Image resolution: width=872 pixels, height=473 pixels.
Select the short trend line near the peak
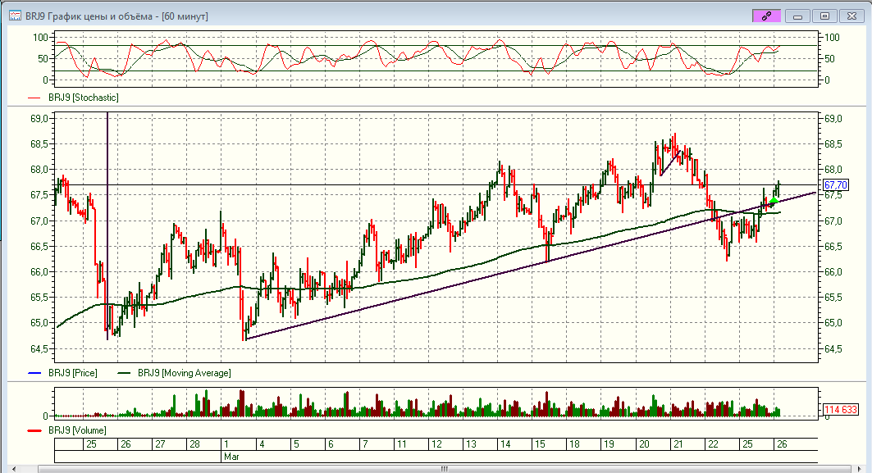(x=671, y=164)
